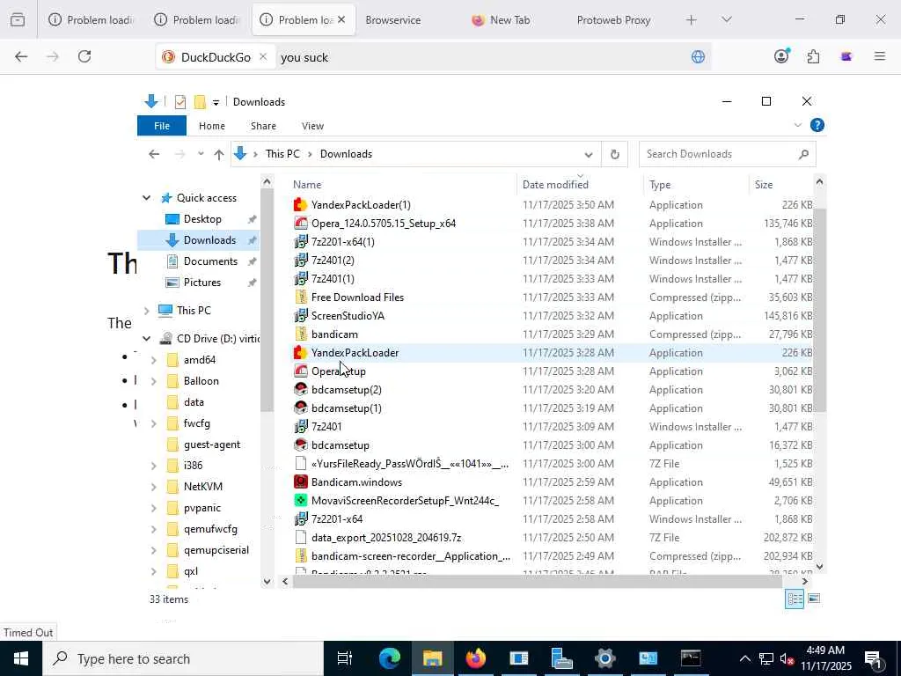Switch to large icons view layout
This screenshot has width=901, height=676.
click(814, 599)
